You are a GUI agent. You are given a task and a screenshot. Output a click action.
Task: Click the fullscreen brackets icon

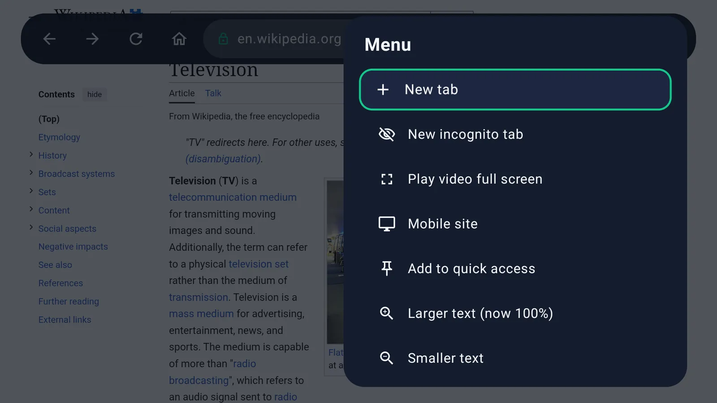[386, 179]
